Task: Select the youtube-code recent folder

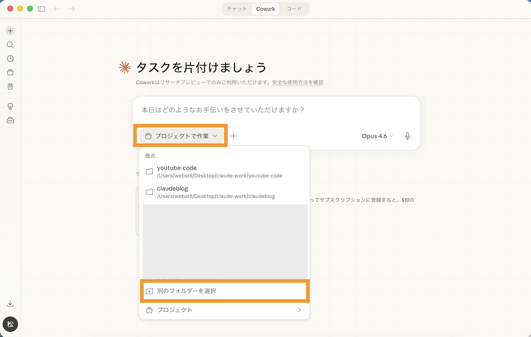Action: [x=219, y=172]
